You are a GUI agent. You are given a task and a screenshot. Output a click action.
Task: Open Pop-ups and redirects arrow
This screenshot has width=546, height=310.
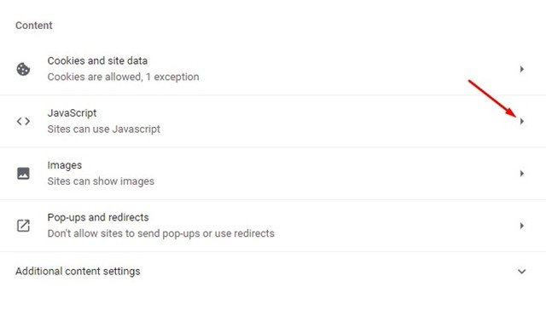click(521, 226)
